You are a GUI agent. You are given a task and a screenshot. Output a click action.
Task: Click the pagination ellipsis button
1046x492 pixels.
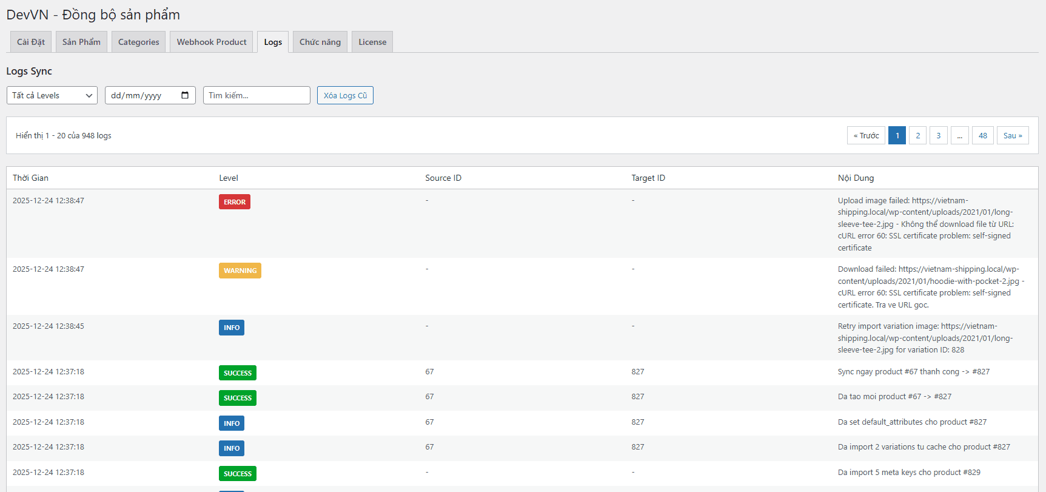[x=960, y=135]
